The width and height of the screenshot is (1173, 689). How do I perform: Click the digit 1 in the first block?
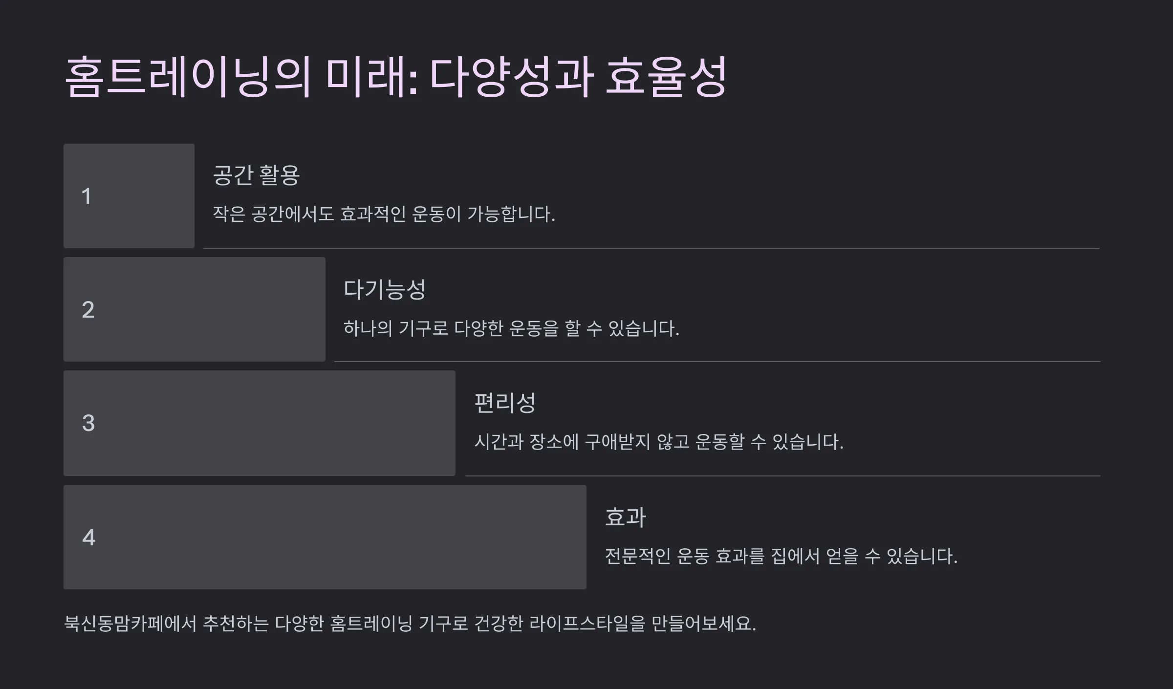tap(87, 196)
